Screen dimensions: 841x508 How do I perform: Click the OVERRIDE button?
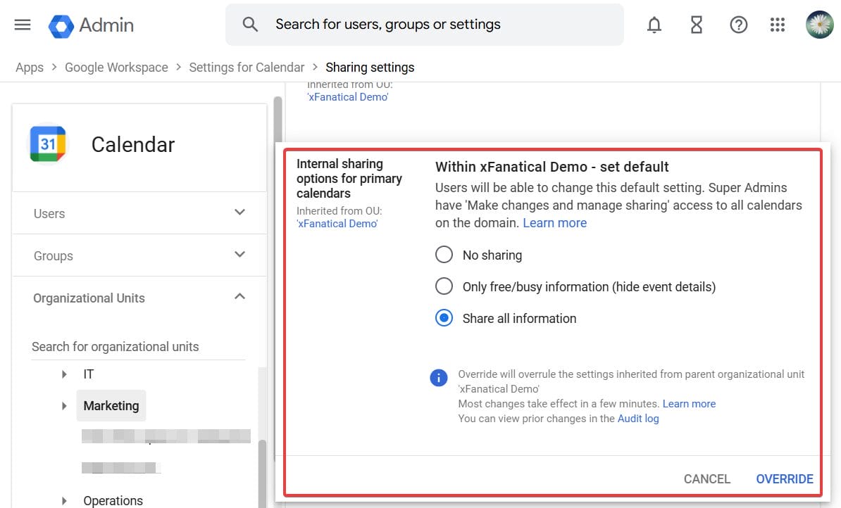pyautogui.click(x=785, y=478)
